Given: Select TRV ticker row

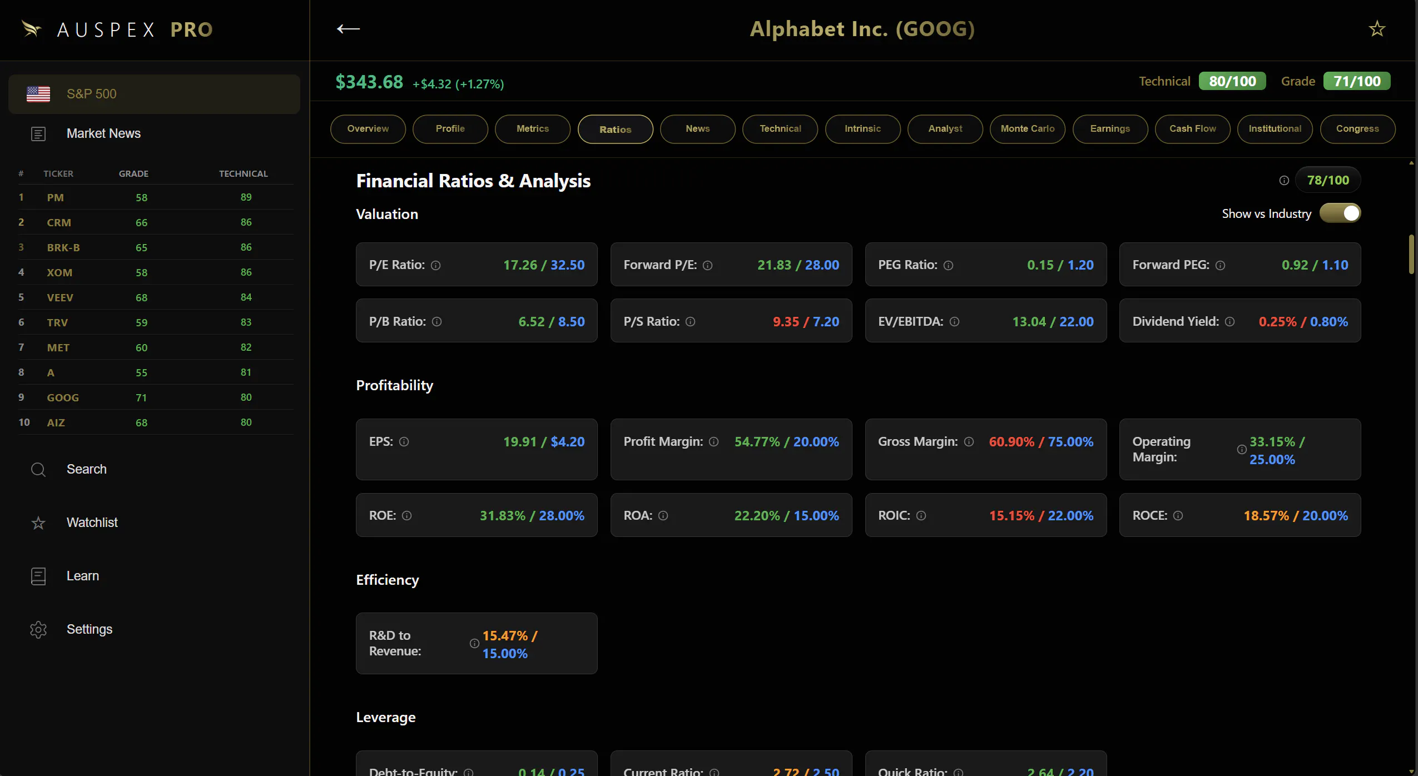Looking at the screenshot, I should pyautogui.click(x=156, y=322).
